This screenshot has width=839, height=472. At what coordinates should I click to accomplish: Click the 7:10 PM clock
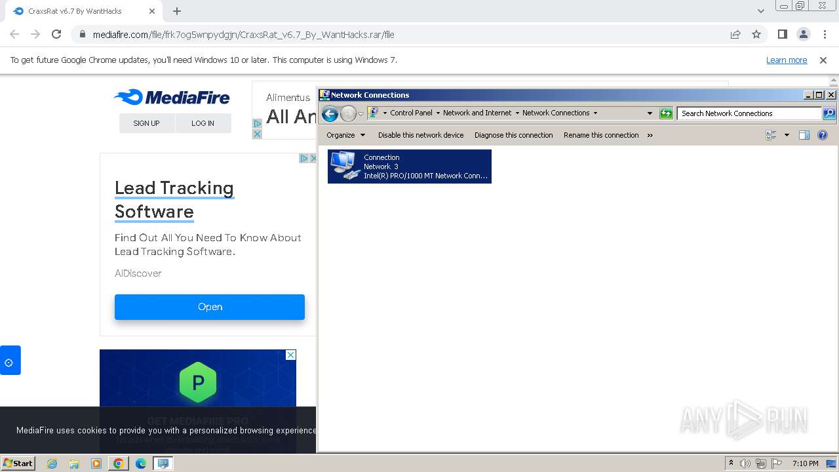(806, 463)
